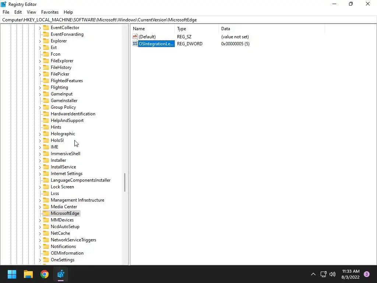This screenshot has height=283, width=377.
Task: Select the EventForwarding key
Action: coord(67,34)
